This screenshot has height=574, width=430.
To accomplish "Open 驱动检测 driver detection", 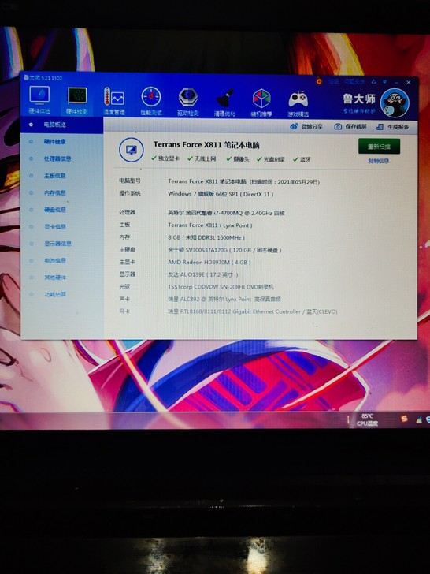I will [188, 102].
